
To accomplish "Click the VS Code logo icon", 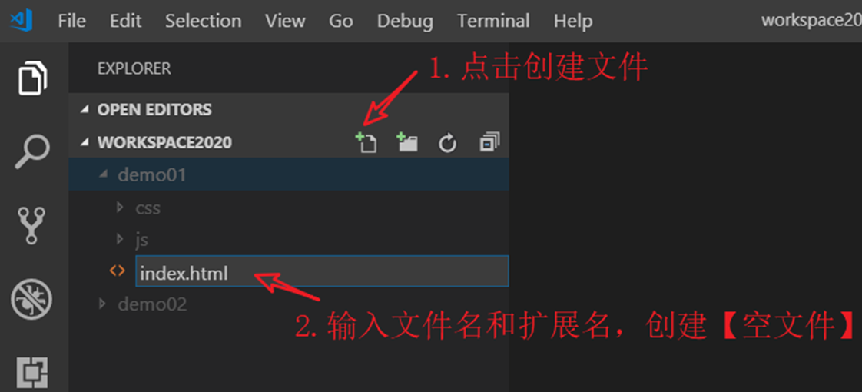I will 22,20.
